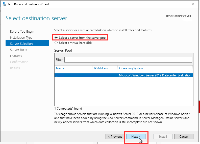
Task: Click the DESTINATION SERVER label
Action: click(179, 16)
